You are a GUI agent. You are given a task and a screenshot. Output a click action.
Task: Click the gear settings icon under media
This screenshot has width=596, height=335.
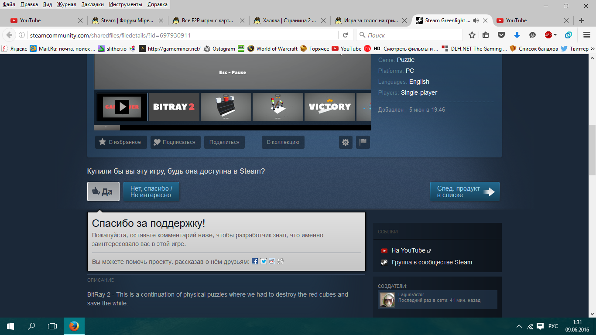(x=346, y=142)
